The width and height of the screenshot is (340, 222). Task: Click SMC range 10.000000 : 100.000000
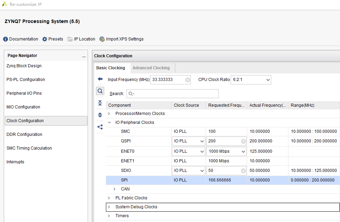[314, 131]
